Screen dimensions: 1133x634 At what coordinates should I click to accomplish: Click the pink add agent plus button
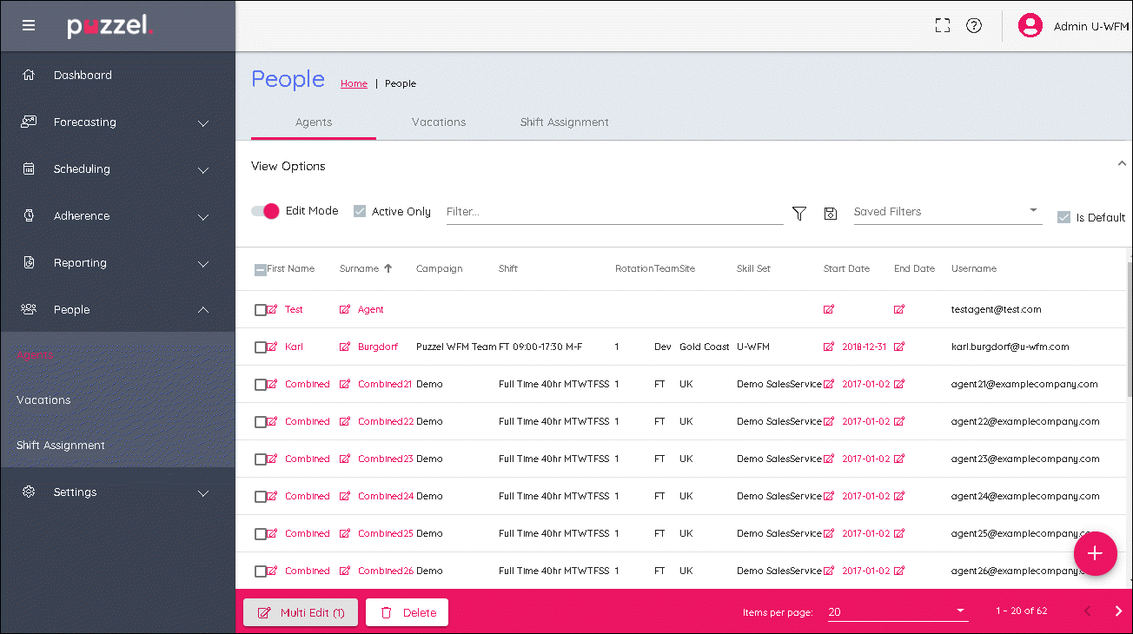[x=1095, y=553]
